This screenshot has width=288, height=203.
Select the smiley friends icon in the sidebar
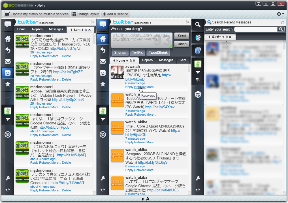click(8, 73)
